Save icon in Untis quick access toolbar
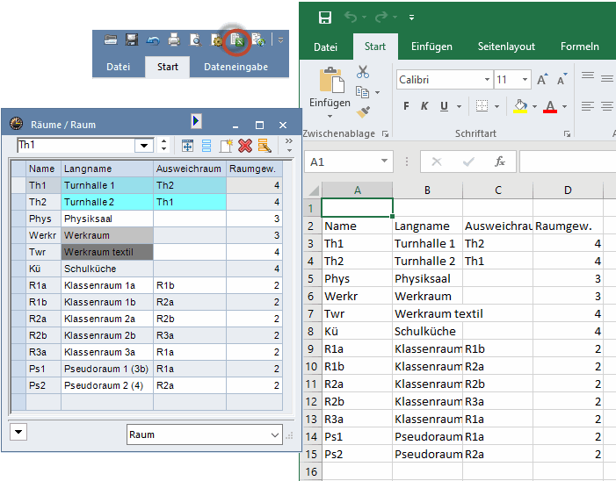Screen dimensions: 616x481 pos(132,39)
